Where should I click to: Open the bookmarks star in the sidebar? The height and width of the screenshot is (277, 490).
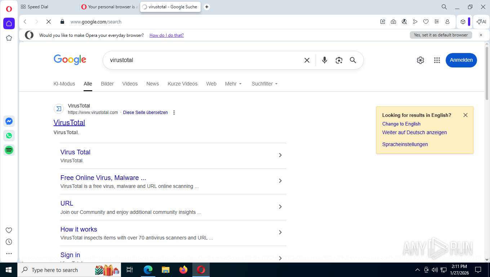coord(9,38)
